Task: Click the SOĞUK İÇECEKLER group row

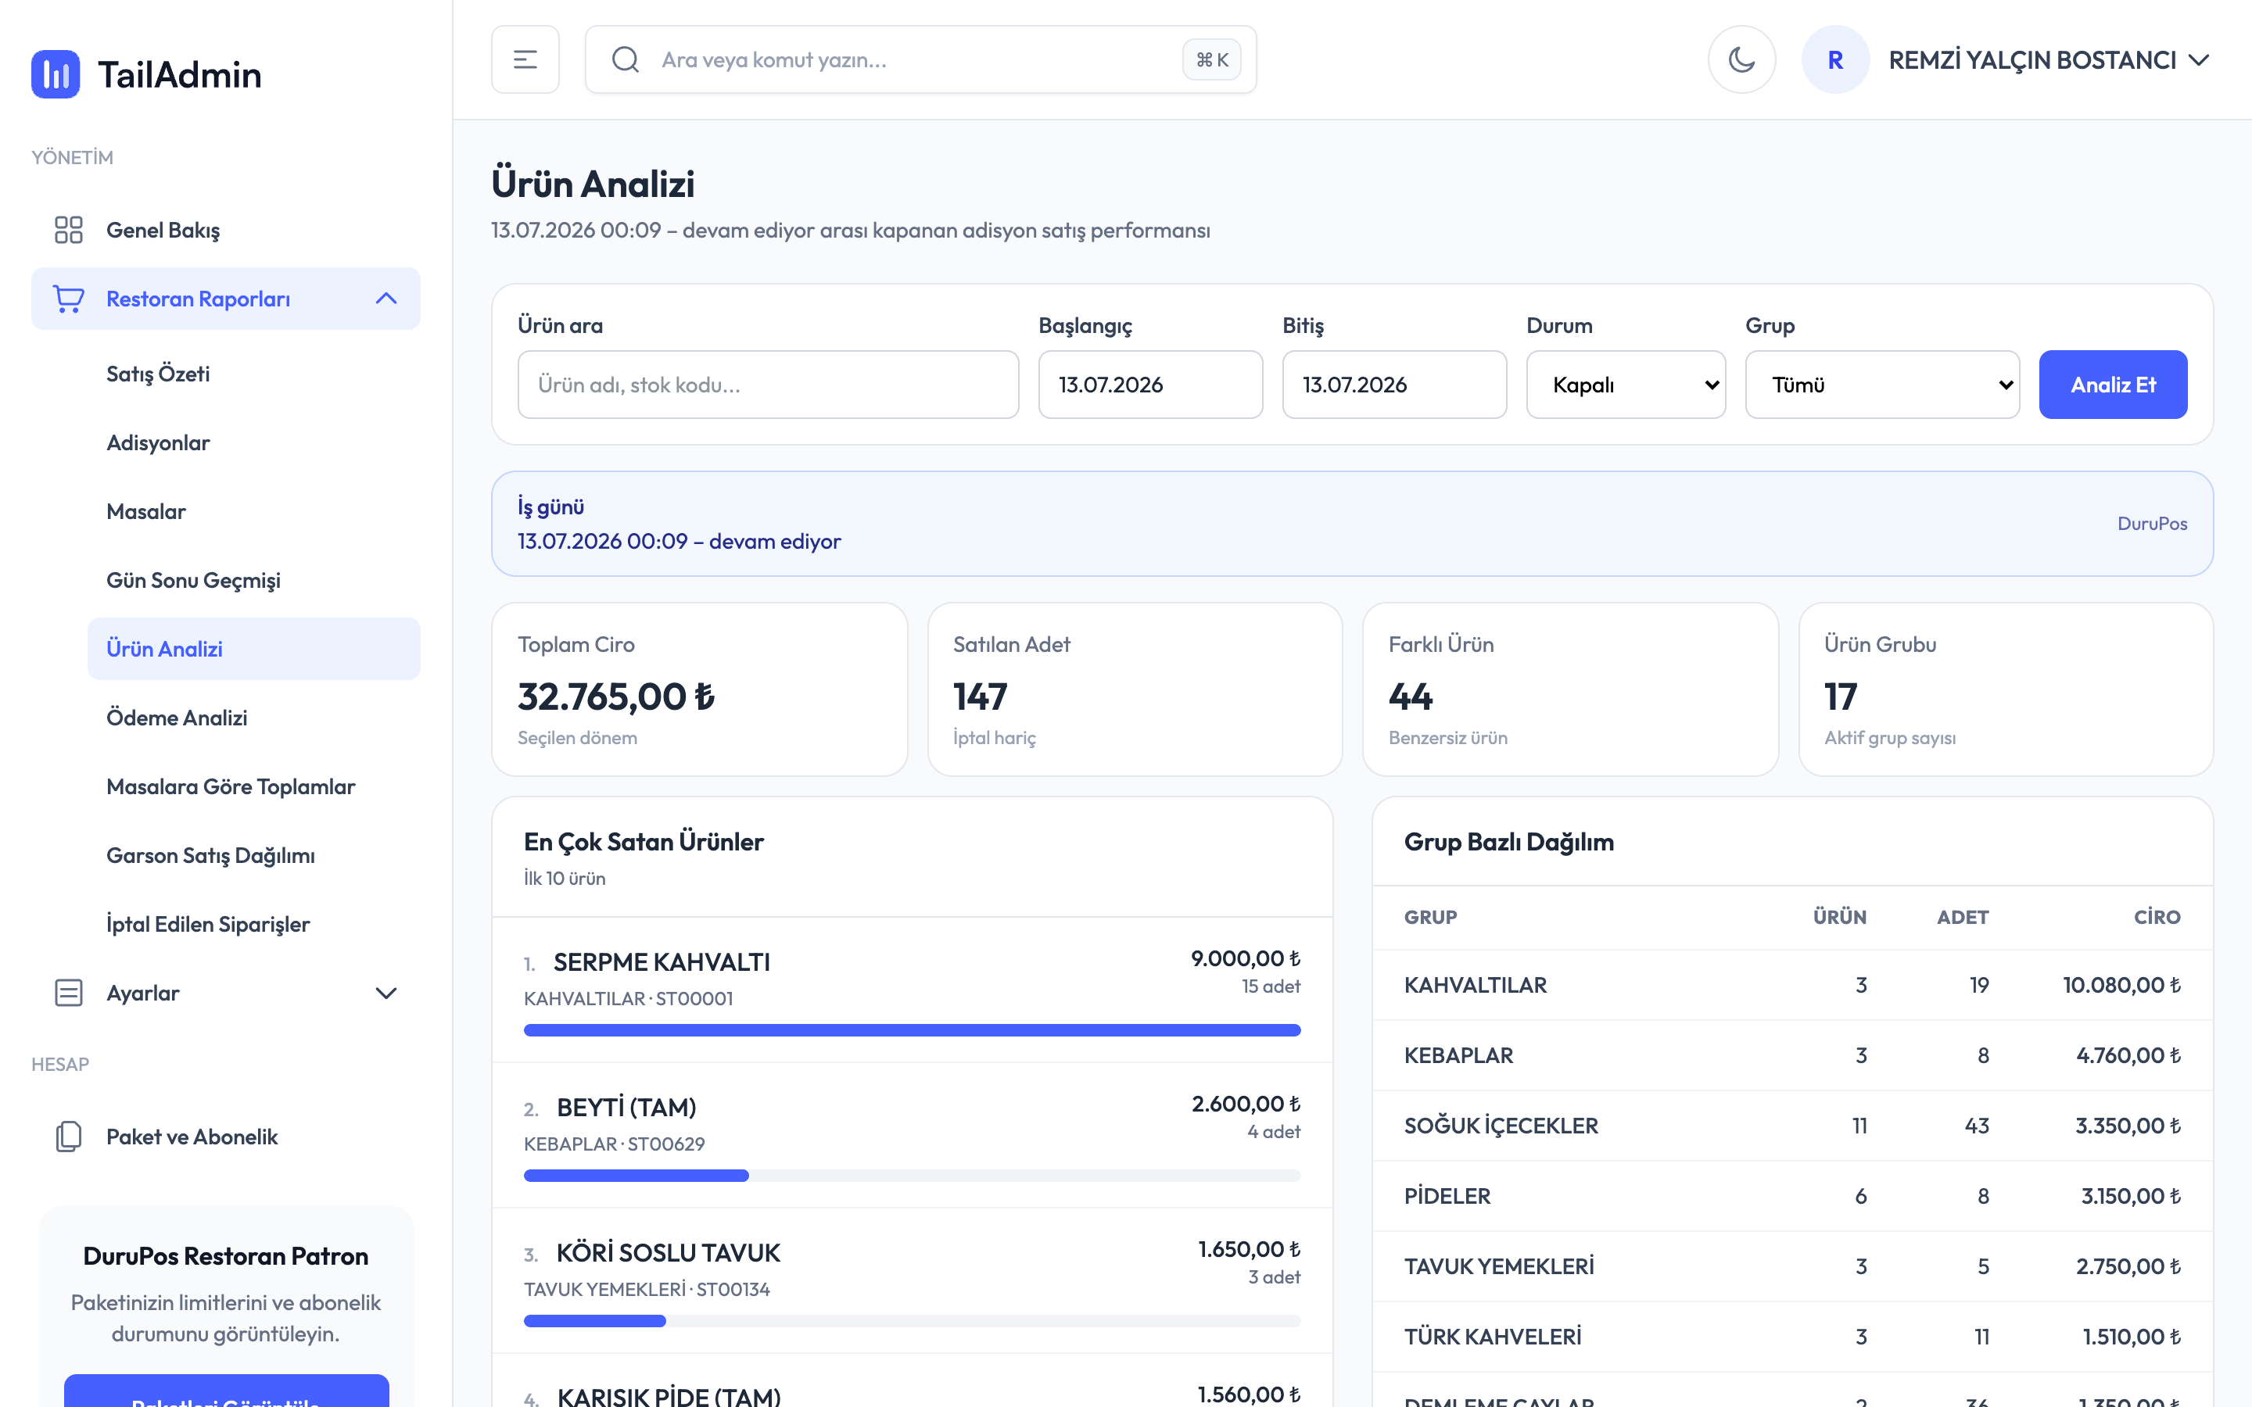Action: [x=1792, y=1125]
